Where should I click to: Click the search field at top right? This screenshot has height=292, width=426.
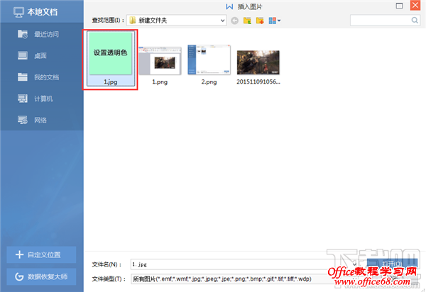coord(385,21)
